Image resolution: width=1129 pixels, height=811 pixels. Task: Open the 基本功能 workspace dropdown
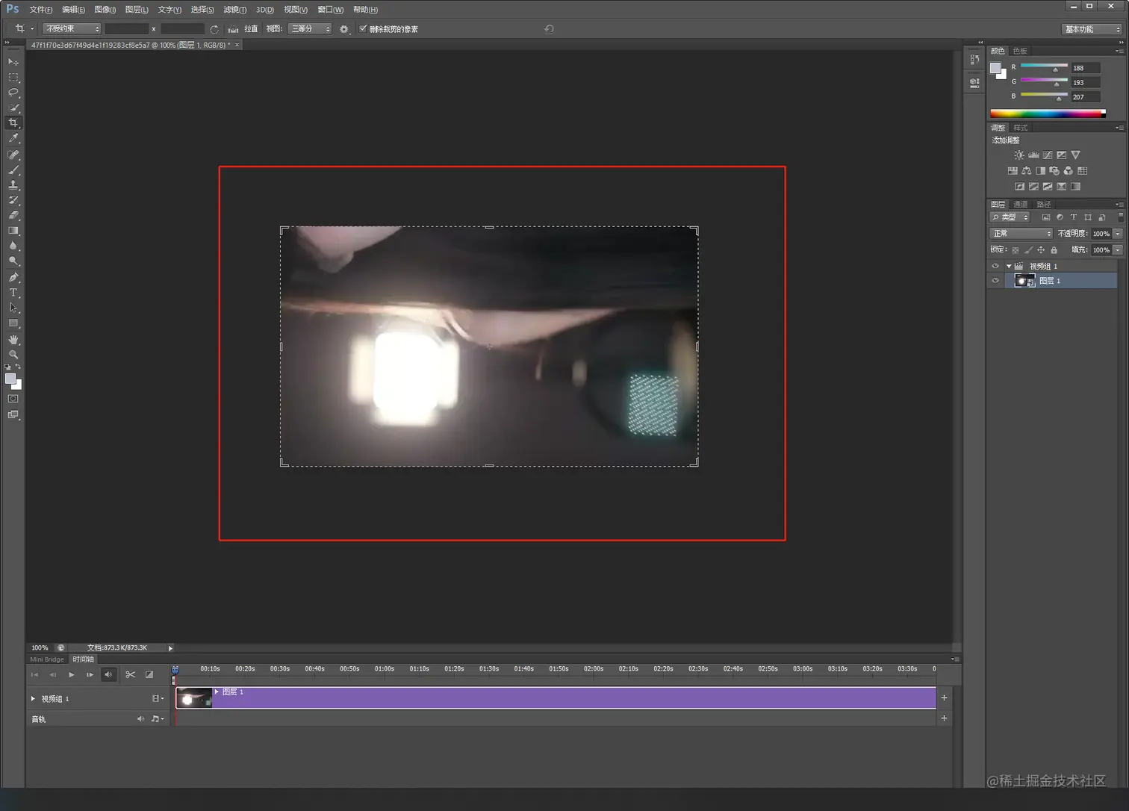coord(1092,29)
